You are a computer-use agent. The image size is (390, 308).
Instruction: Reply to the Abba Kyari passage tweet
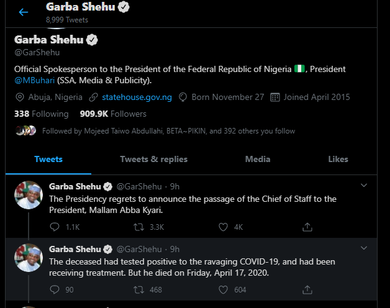pyautogui.click(x=54, y=227)
